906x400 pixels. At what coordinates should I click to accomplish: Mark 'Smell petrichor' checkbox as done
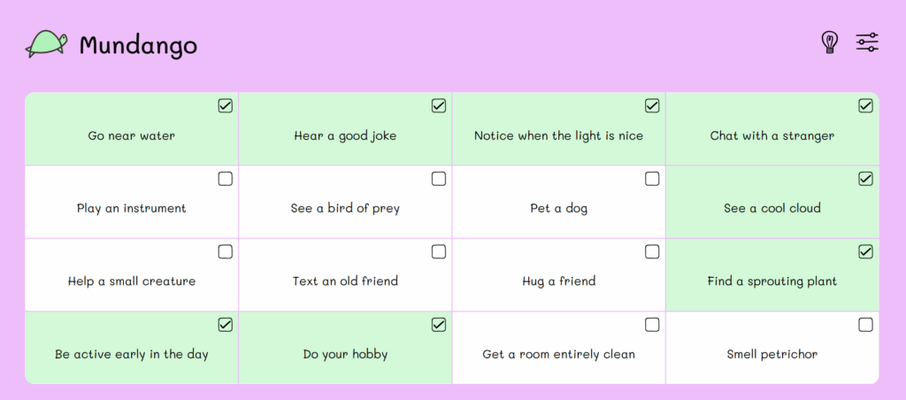[865, 325]
